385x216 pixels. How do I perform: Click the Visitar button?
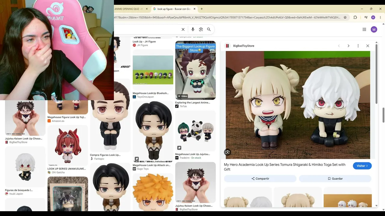(x=362, y=166)
